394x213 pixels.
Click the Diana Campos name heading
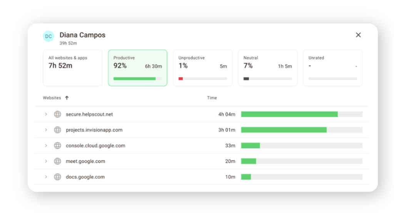coord(82,35)
